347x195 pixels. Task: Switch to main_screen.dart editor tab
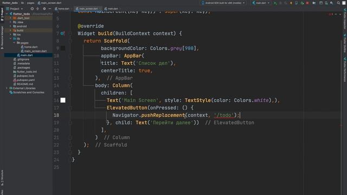(88, 9)
